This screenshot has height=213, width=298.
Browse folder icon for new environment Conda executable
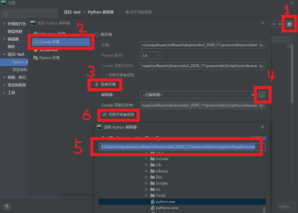point(261,66)
